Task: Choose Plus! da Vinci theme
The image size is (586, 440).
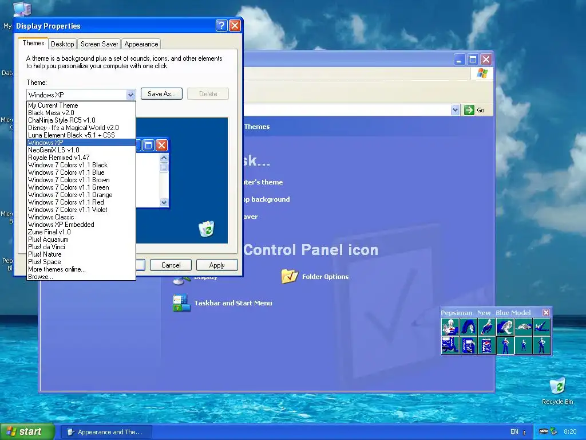Action: click(81, 247)
